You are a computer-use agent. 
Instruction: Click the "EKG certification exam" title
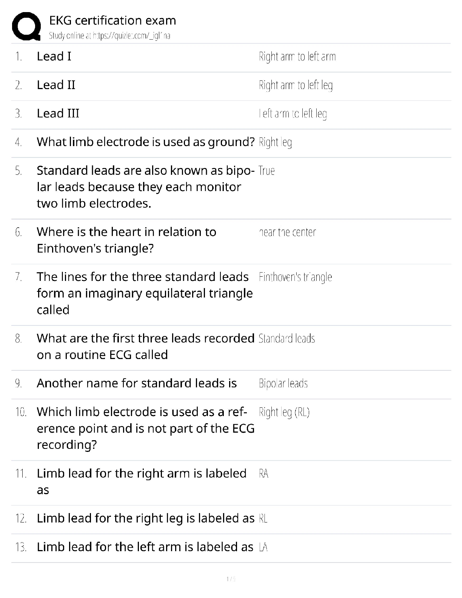112,20
